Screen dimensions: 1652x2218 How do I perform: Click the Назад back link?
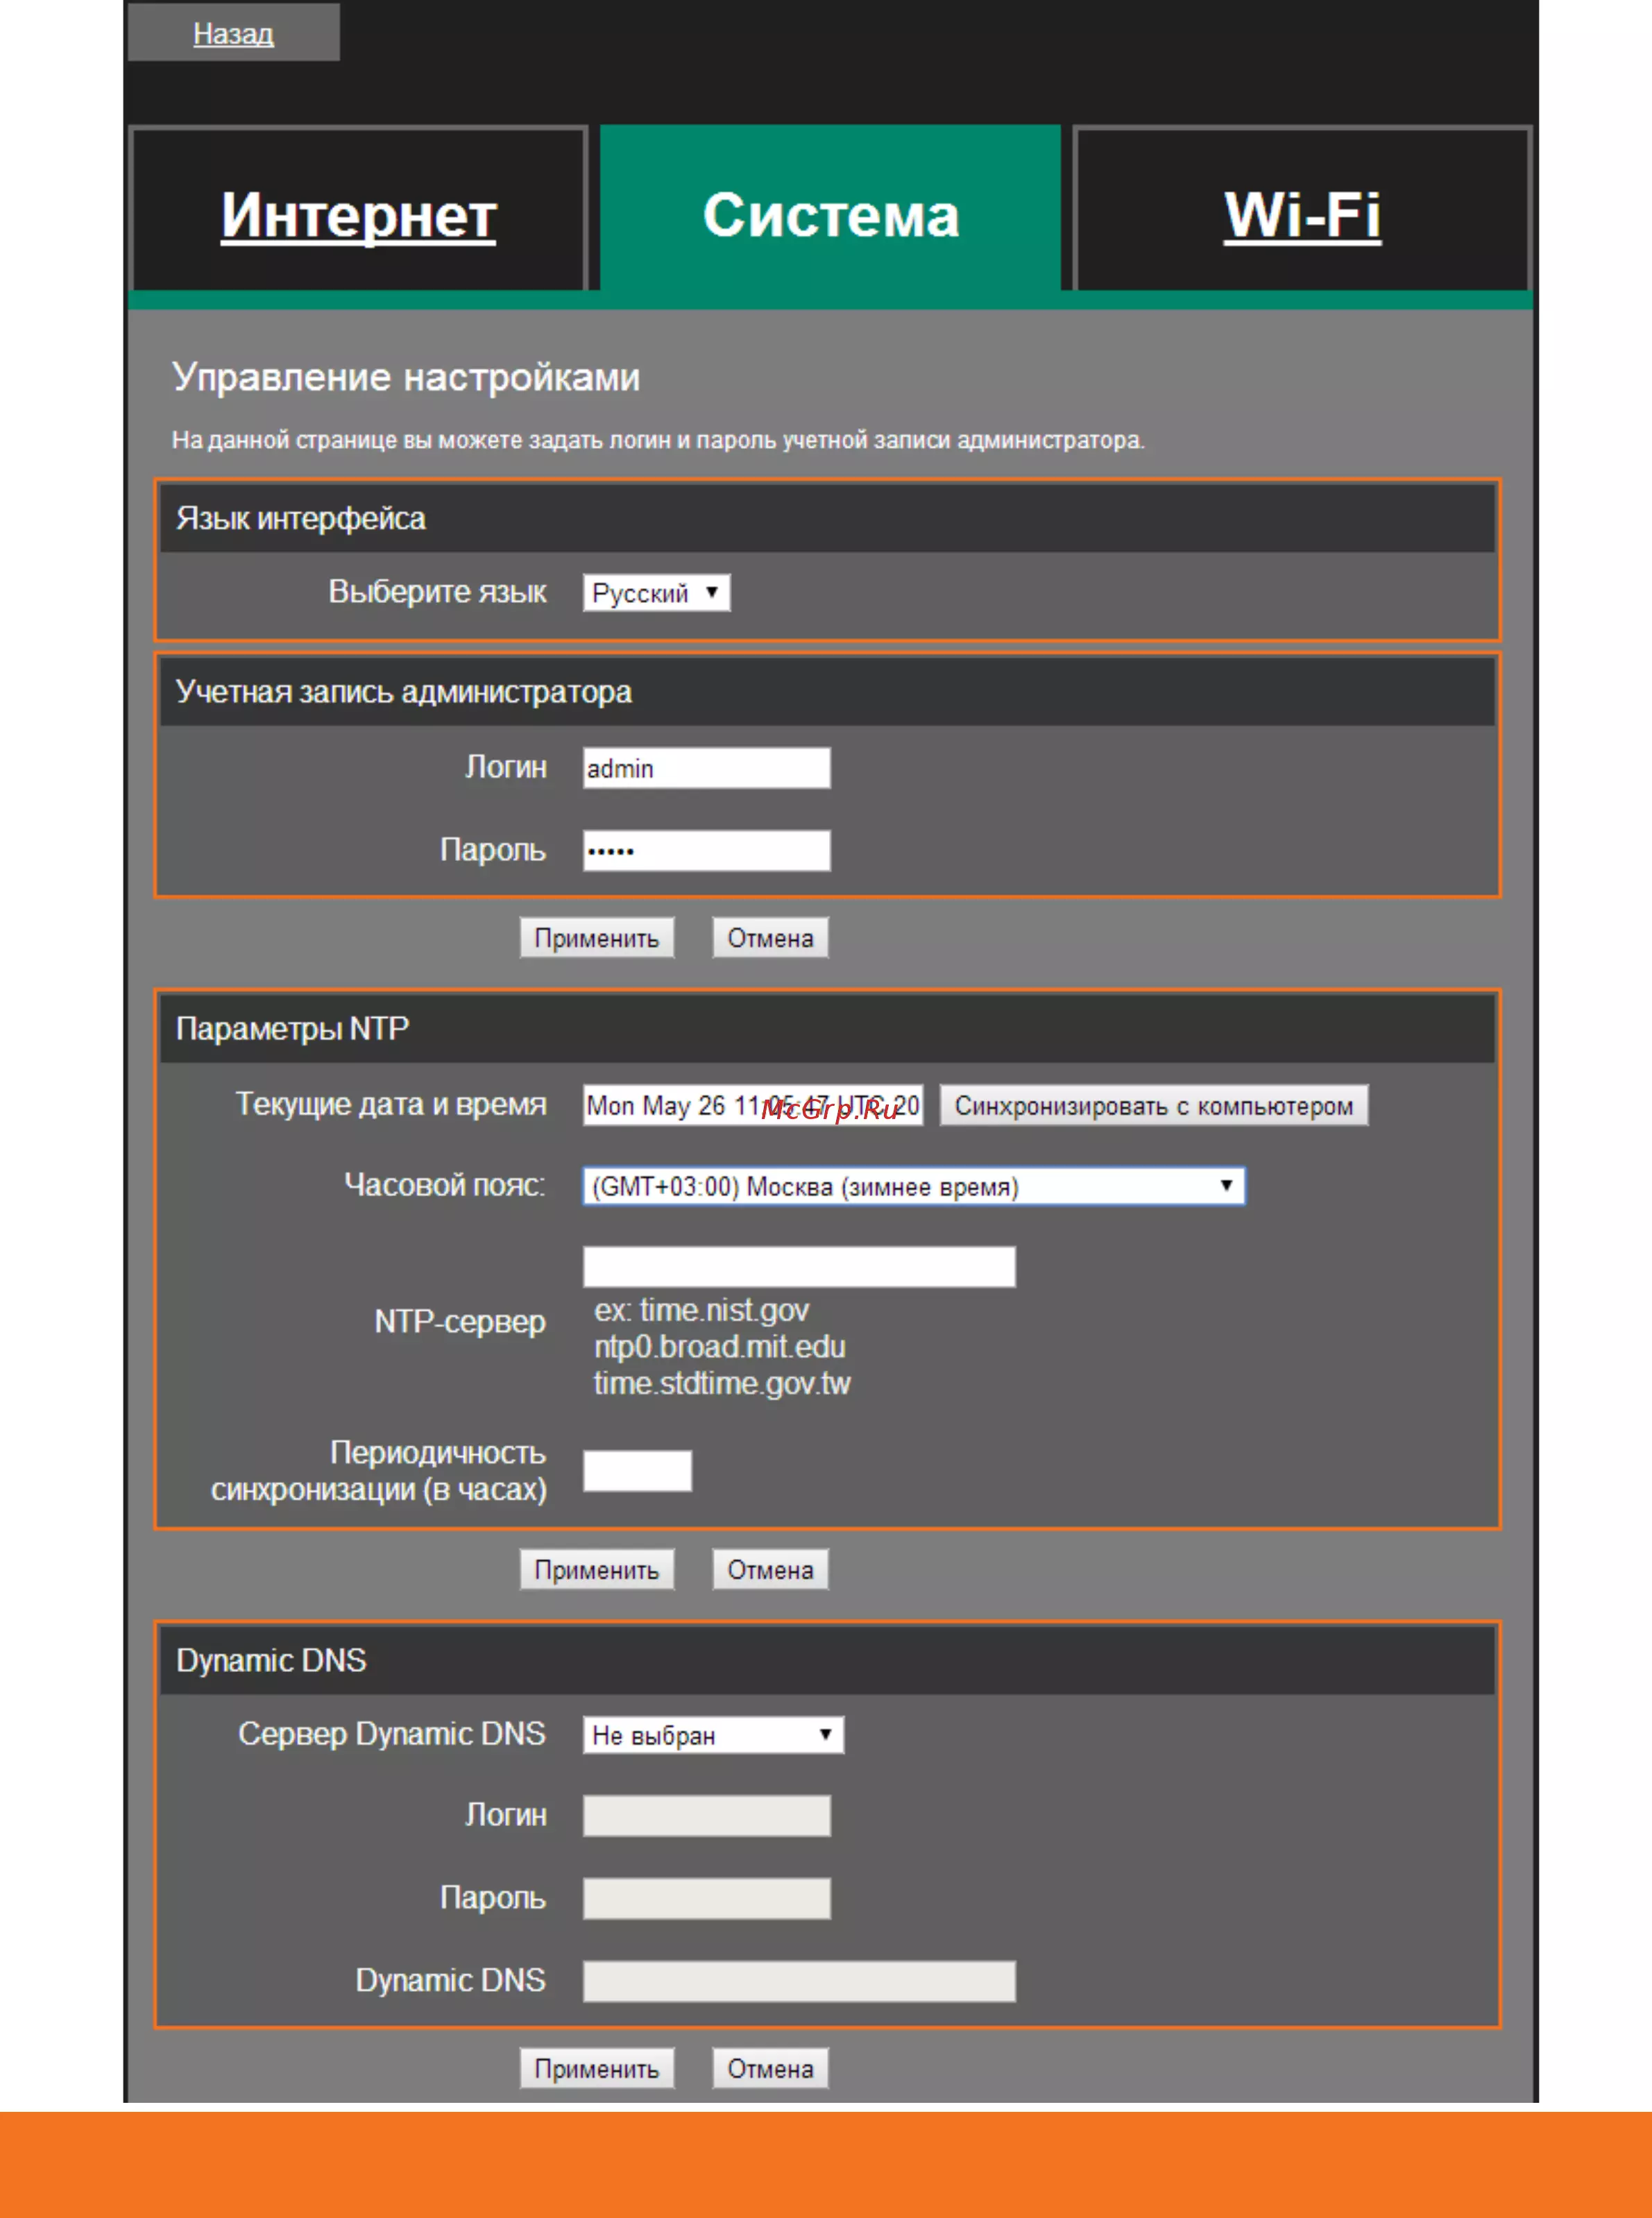[233, 34]
